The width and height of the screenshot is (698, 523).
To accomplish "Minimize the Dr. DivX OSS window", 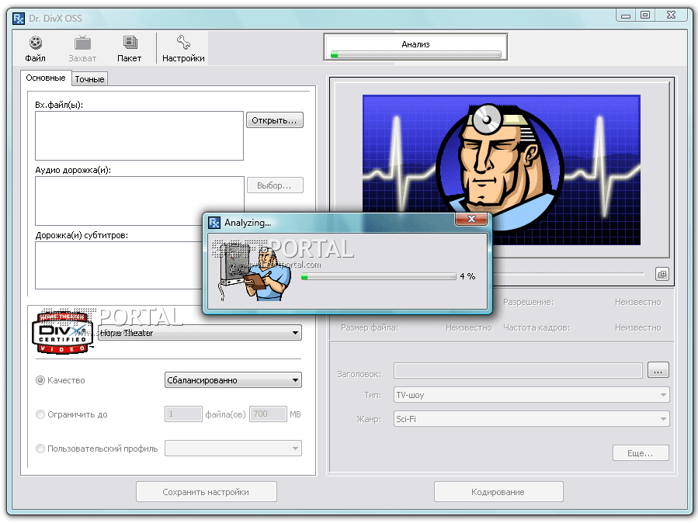I will coord(626,16).
